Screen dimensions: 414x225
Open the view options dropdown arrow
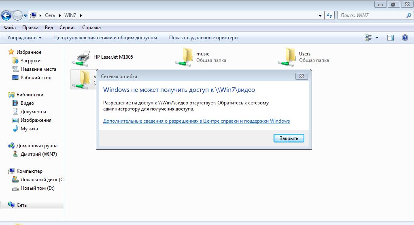377,38
